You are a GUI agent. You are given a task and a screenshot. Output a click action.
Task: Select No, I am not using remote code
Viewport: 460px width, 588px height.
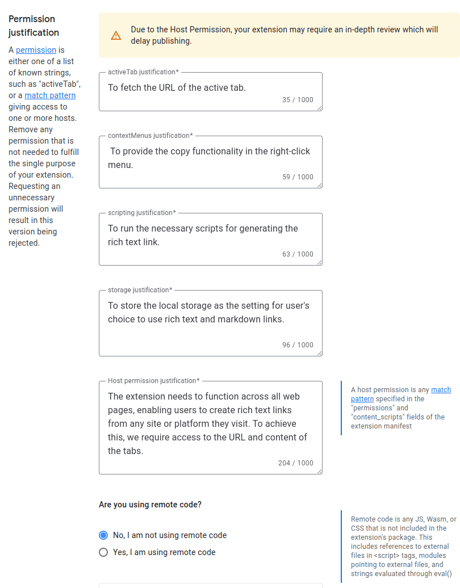coord(103,535)
